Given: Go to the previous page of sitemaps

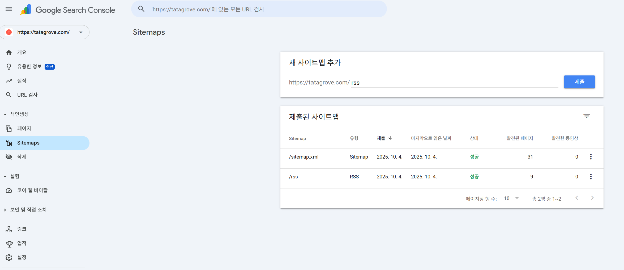Looking at the screenshot, I should coord(576,198).
